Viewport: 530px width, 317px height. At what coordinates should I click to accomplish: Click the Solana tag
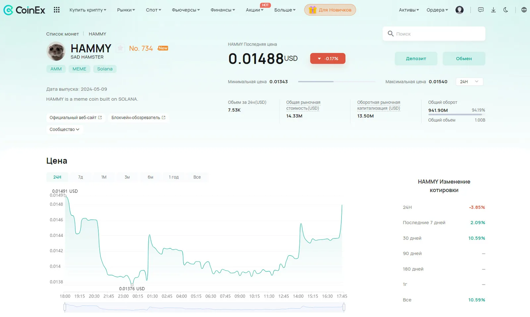tap(105, 69)
